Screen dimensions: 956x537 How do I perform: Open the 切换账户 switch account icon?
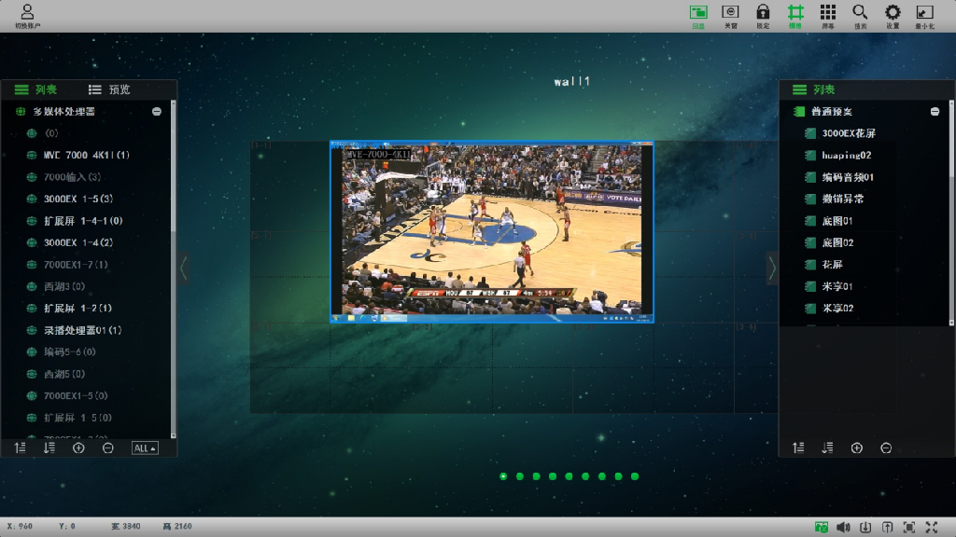(x=27, y=16)
